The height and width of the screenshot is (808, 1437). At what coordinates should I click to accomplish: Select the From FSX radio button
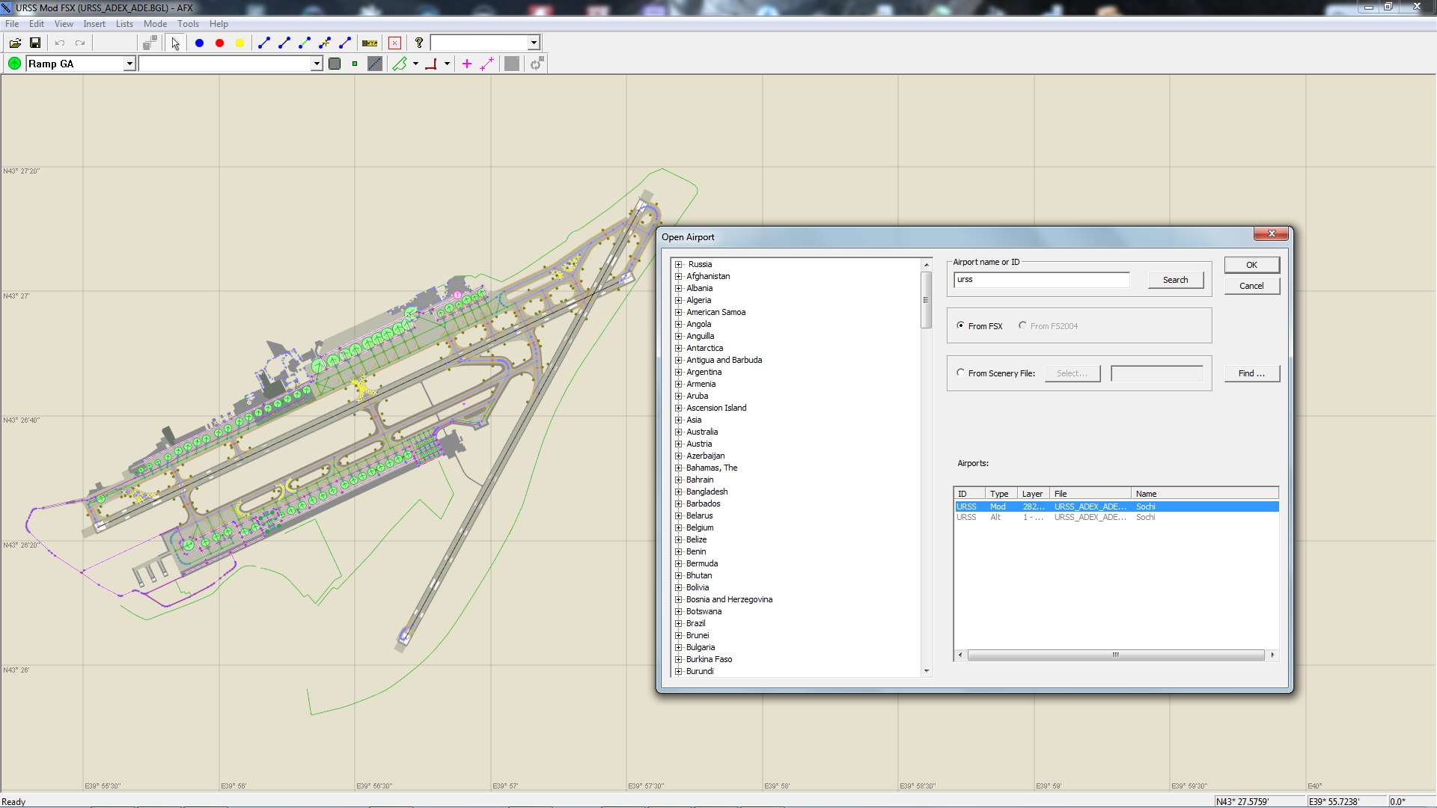coord(960,325)
